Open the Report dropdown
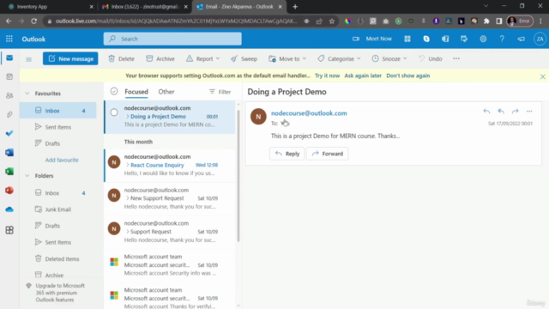The width and height of the screenshot is (549, 309). [203, 58]
